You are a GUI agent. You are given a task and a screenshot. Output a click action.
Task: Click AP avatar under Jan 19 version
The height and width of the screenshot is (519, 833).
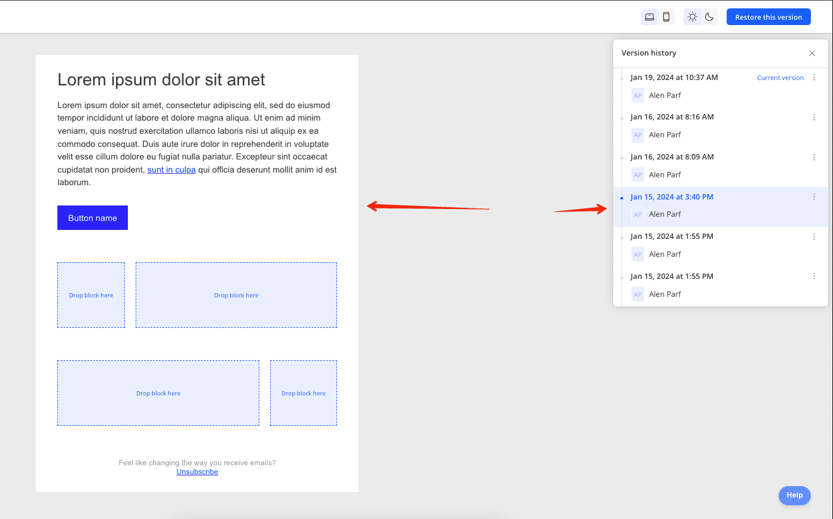click(638, 96)
